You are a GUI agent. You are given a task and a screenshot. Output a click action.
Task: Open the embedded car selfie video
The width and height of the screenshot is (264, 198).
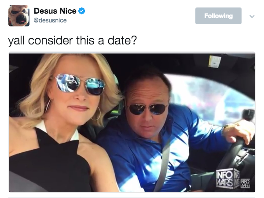point(132,122)
